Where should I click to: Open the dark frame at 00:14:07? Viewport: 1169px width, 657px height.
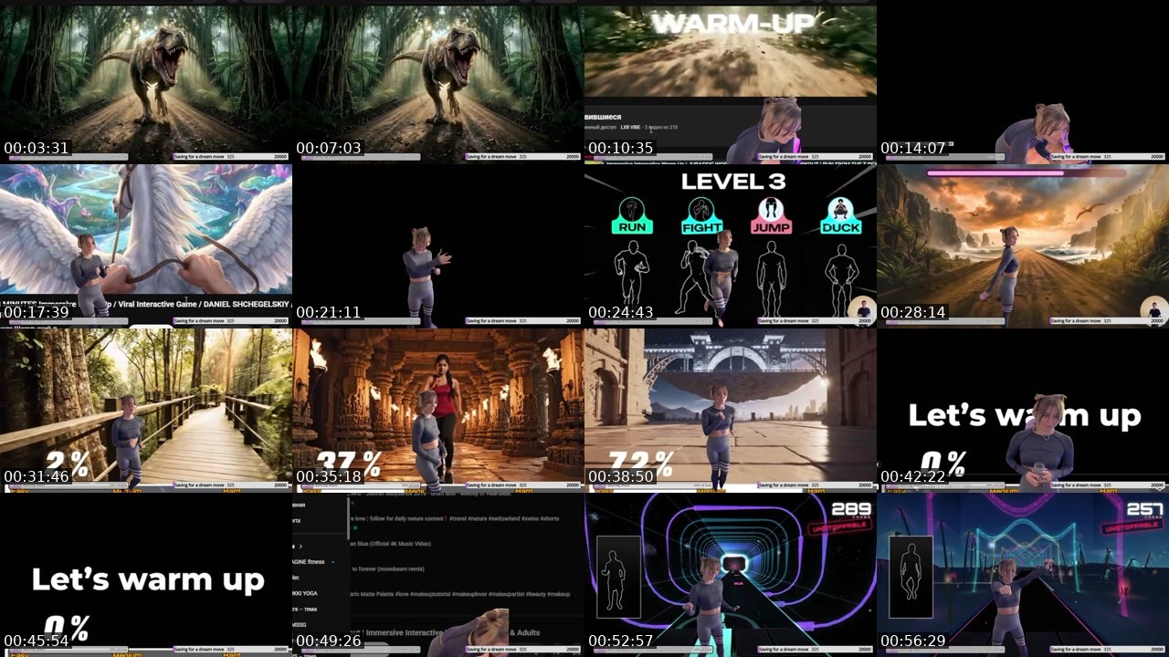pyautogui.click(x=1023, y=82)
